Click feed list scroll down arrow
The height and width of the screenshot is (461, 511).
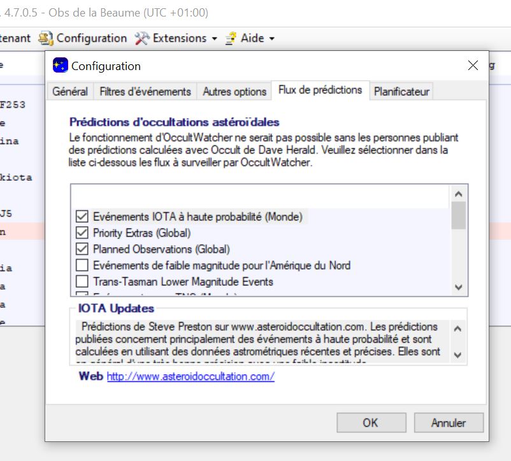pos(459,287)
